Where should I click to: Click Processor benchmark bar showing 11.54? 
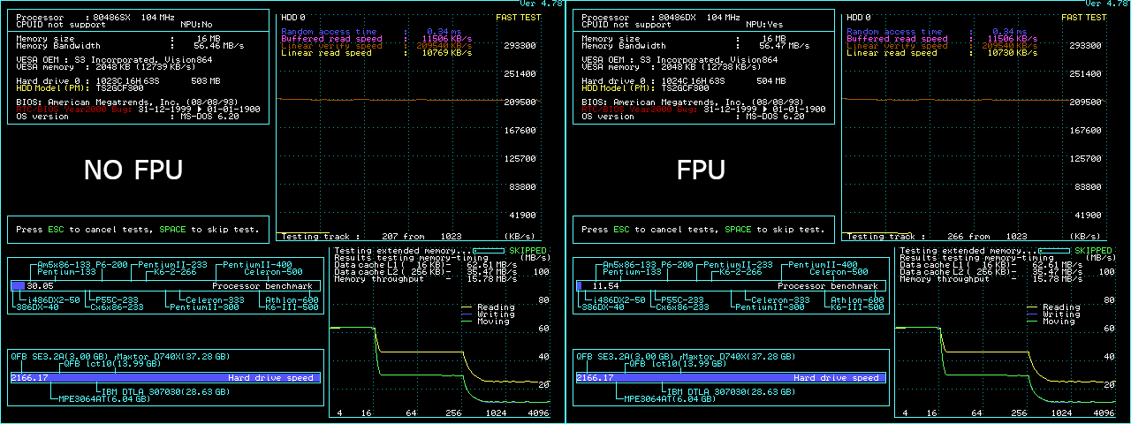click(x=732, y=286)
